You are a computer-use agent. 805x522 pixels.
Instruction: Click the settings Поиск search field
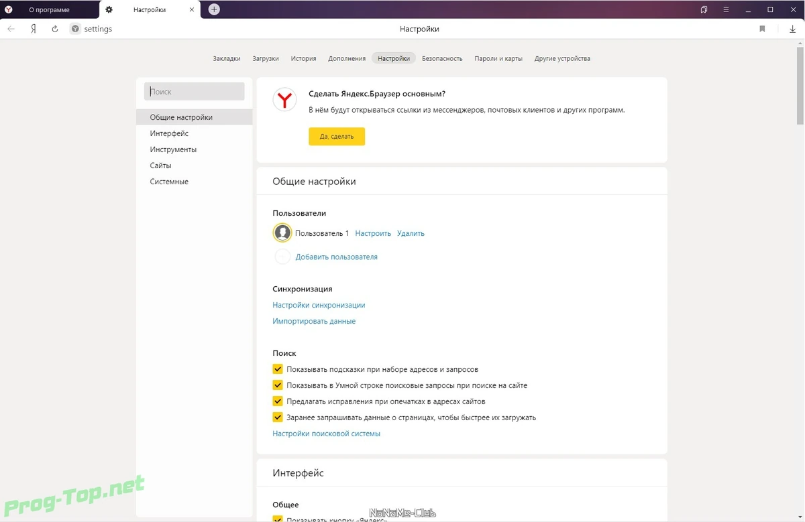pyautogui.click(x=195, y=91)
